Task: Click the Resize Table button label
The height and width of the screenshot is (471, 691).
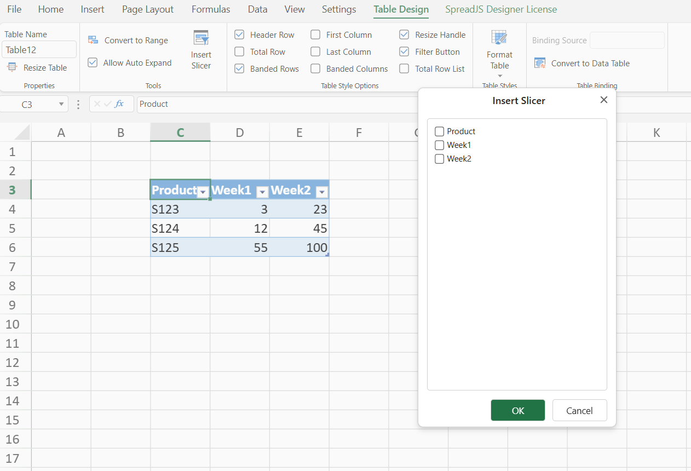Action: 45,67
